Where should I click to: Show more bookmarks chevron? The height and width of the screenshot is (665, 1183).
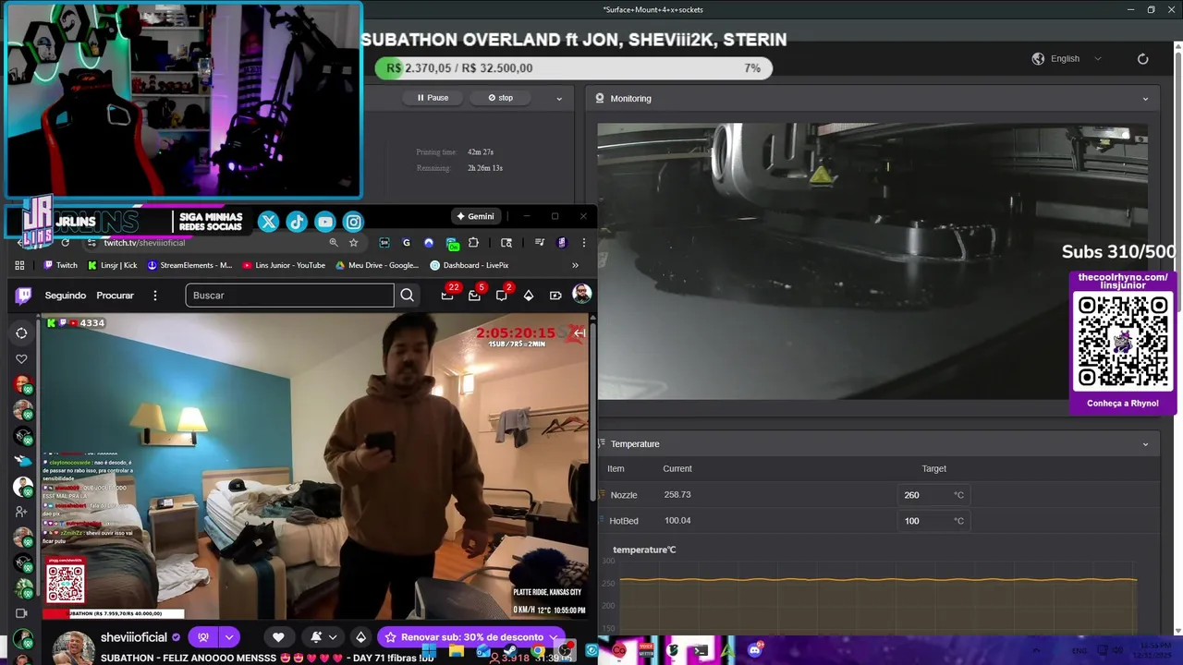575,265
